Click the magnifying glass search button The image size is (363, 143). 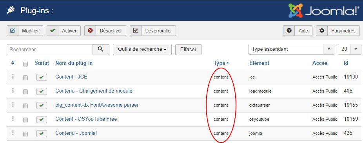pyautogui.click(x=101, y=49)
